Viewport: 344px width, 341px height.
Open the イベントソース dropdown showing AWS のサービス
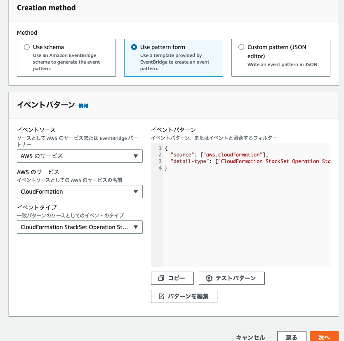pos(80,156)
